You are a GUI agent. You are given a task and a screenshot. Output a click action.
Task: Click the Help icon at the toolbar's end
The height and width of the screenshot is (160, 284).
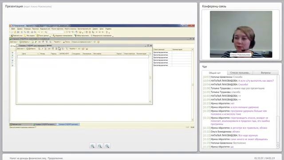(x=107, y=32)
